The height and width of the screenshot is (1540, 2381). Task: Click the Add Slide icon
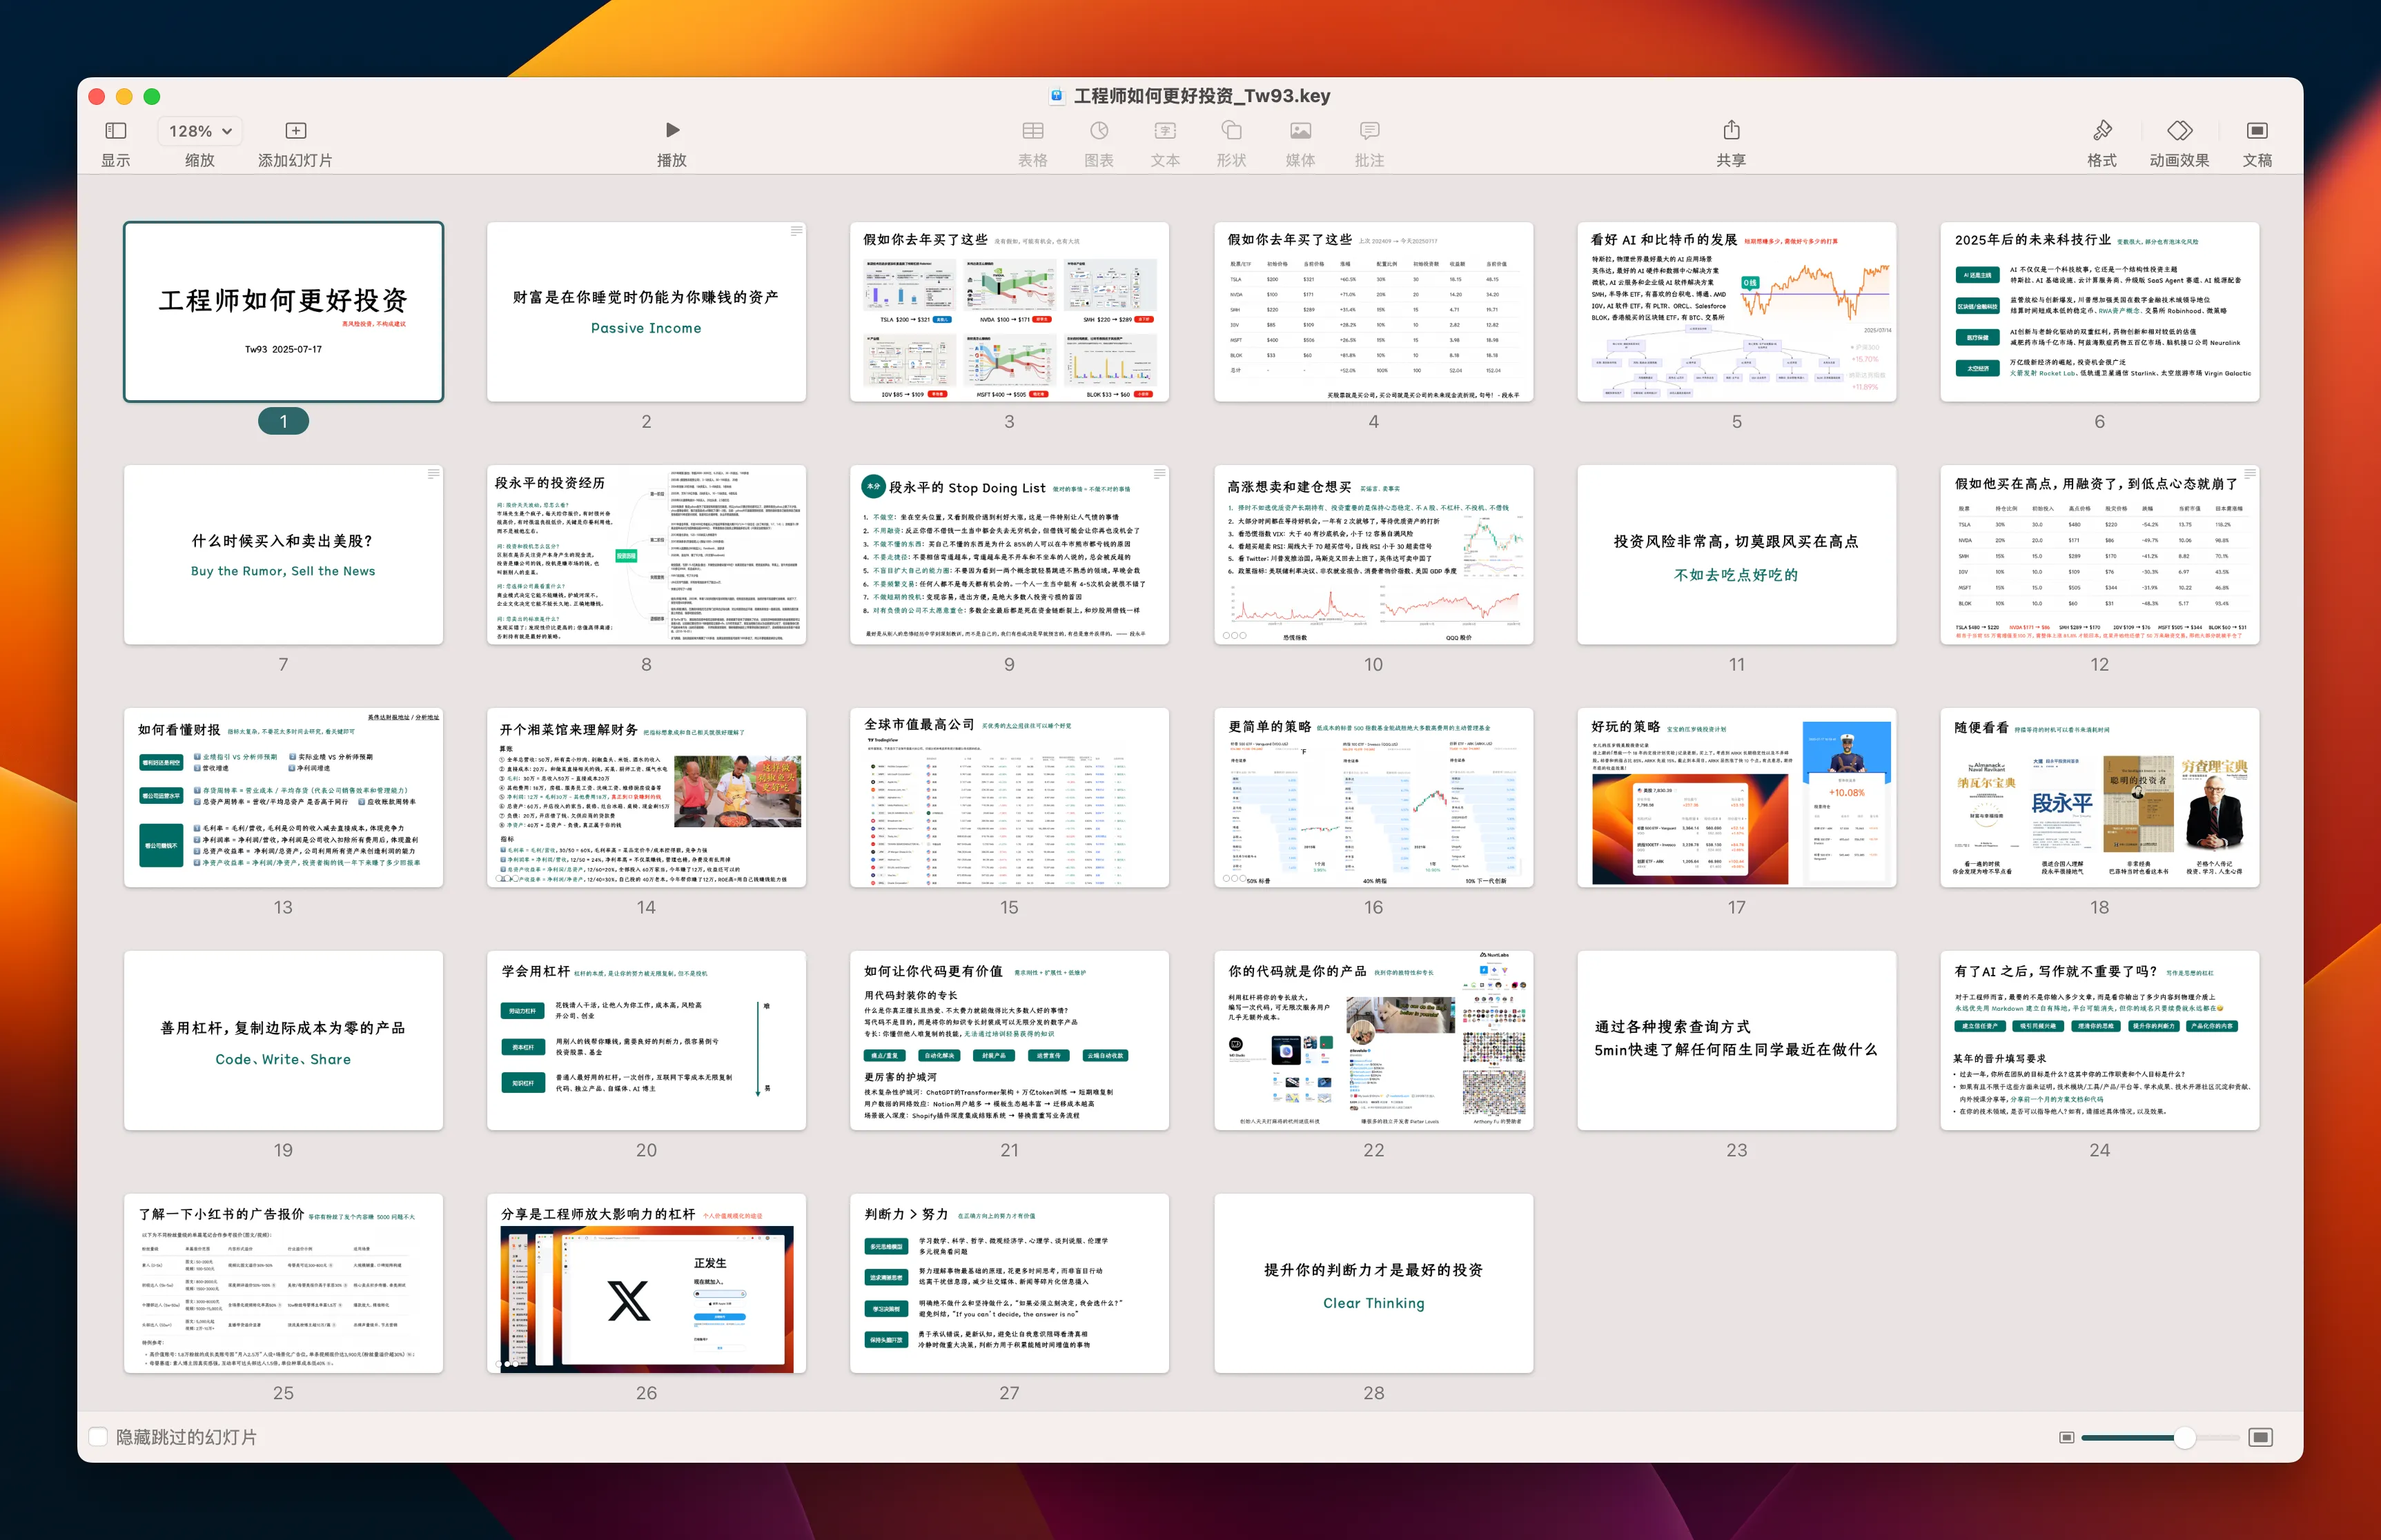coord(295,130)
